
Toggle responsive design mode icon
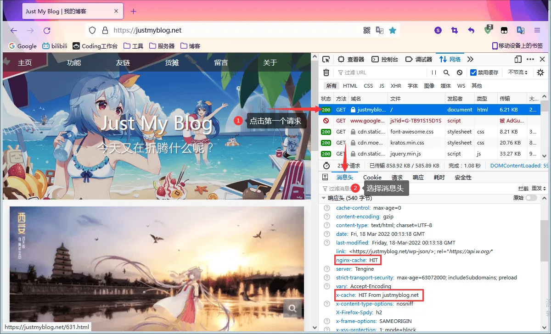coord(518,59)
